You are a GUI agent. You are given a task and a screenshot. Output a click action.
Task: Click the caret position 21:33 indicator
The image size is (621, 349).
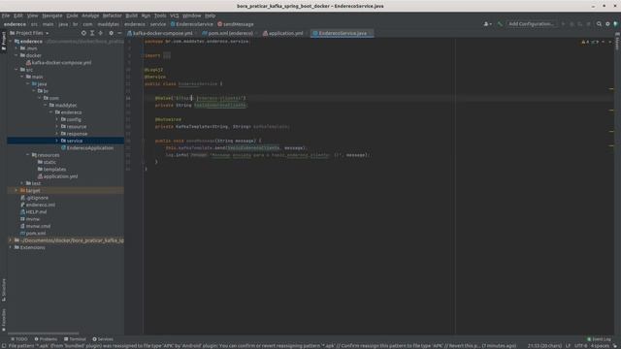click(x=544, y=346)
